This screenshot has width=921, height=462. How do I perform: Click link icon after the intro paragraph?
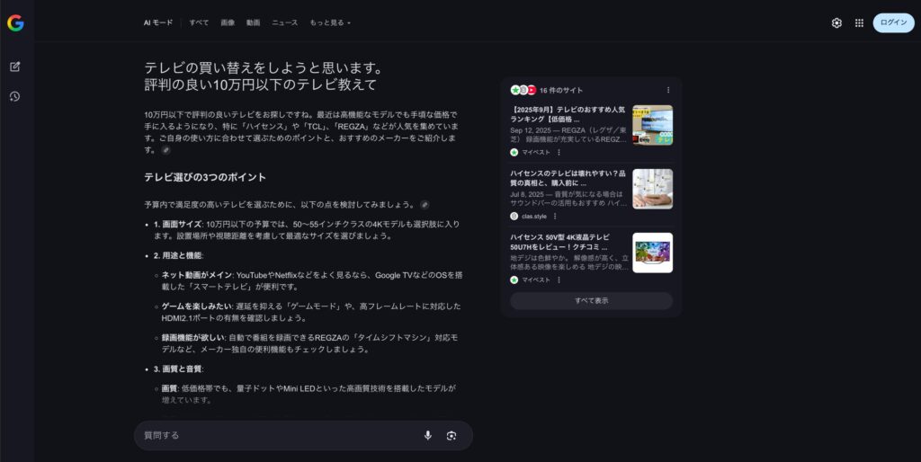[x=165, y=150]
